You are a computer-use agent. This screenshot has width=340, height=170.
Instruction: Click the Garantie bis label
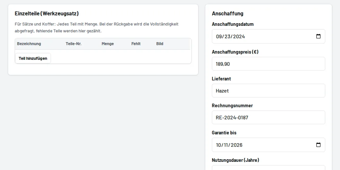(x=224, y=133)
